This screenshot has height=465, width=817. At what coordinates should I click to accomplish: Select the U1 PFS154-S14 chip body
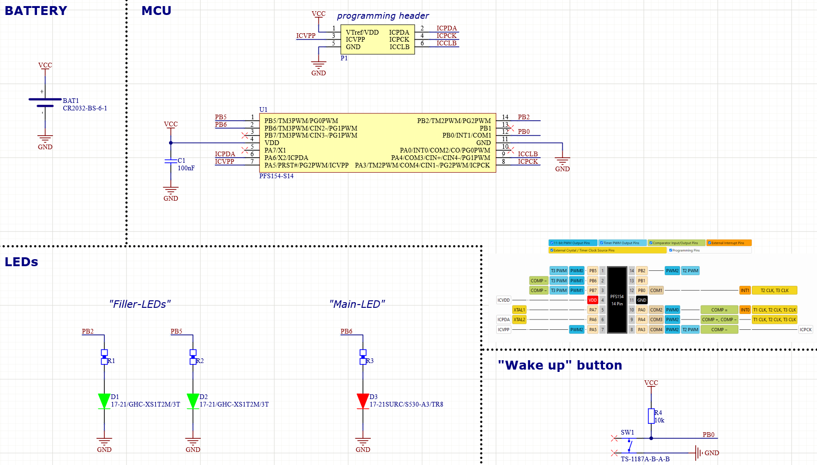tap(377, 143)
